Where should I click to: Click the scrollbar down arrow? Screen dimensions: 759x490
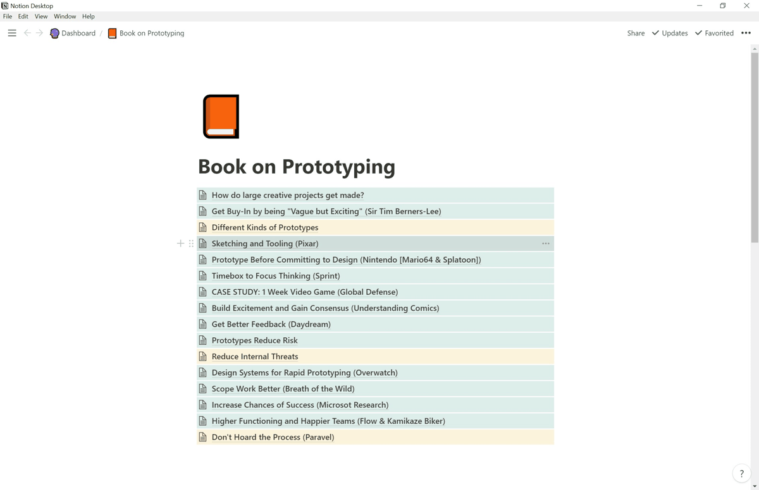pyautogui.click(x=755, y=486)
